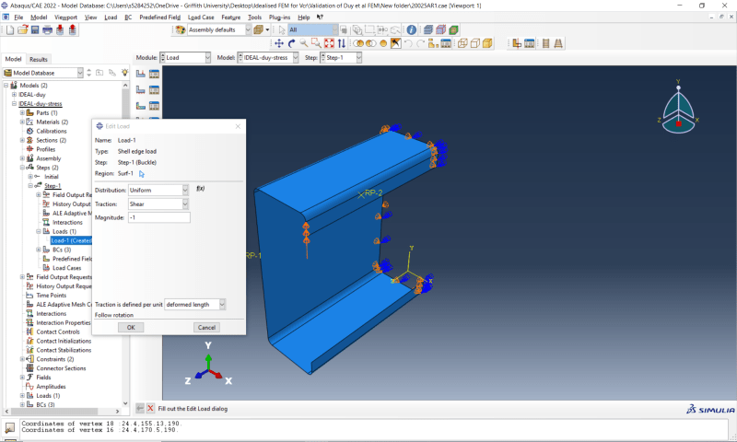Screen dimensions: 737x442
Task: Click the Create Predefined Field tool
Action: (141, 106)
